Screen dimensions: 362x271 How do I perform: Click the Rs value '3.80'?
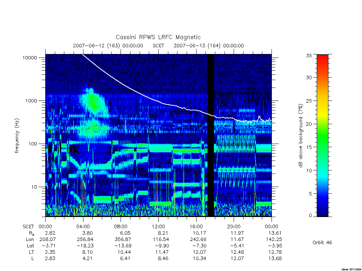click(88, 233)
